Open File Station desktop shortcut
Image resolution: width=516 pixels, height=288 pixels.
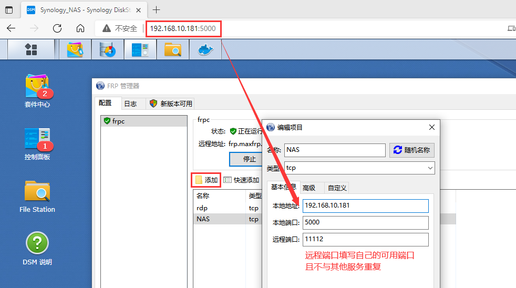(x=37, y=197)
